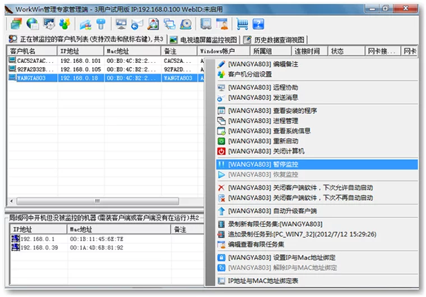
Task: Select highlighted [WANGYA803] 暂停监控 entry
Action: pos(317,164)
